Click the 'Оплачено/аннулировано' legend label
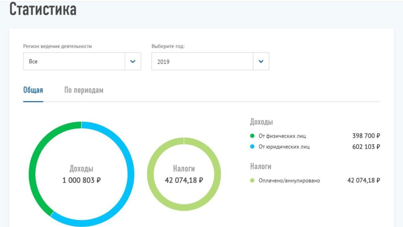Screen dimensions: 403x227 point(289,181)
